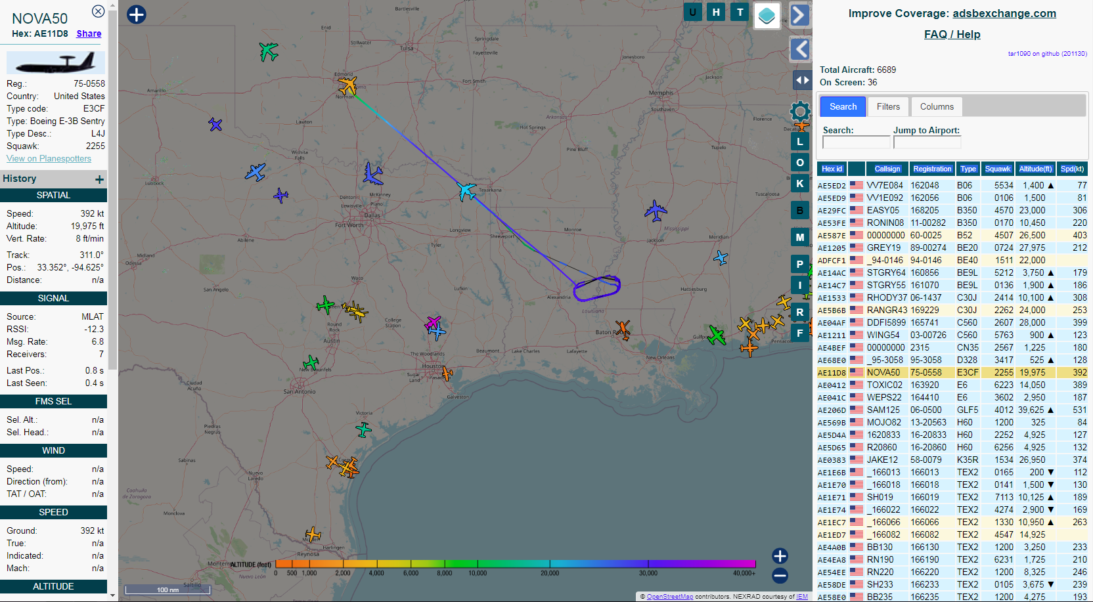Switch to the Search tab
Image resolution: width=1093 pixels, height=602 pixels.
[x=843, y=106]
